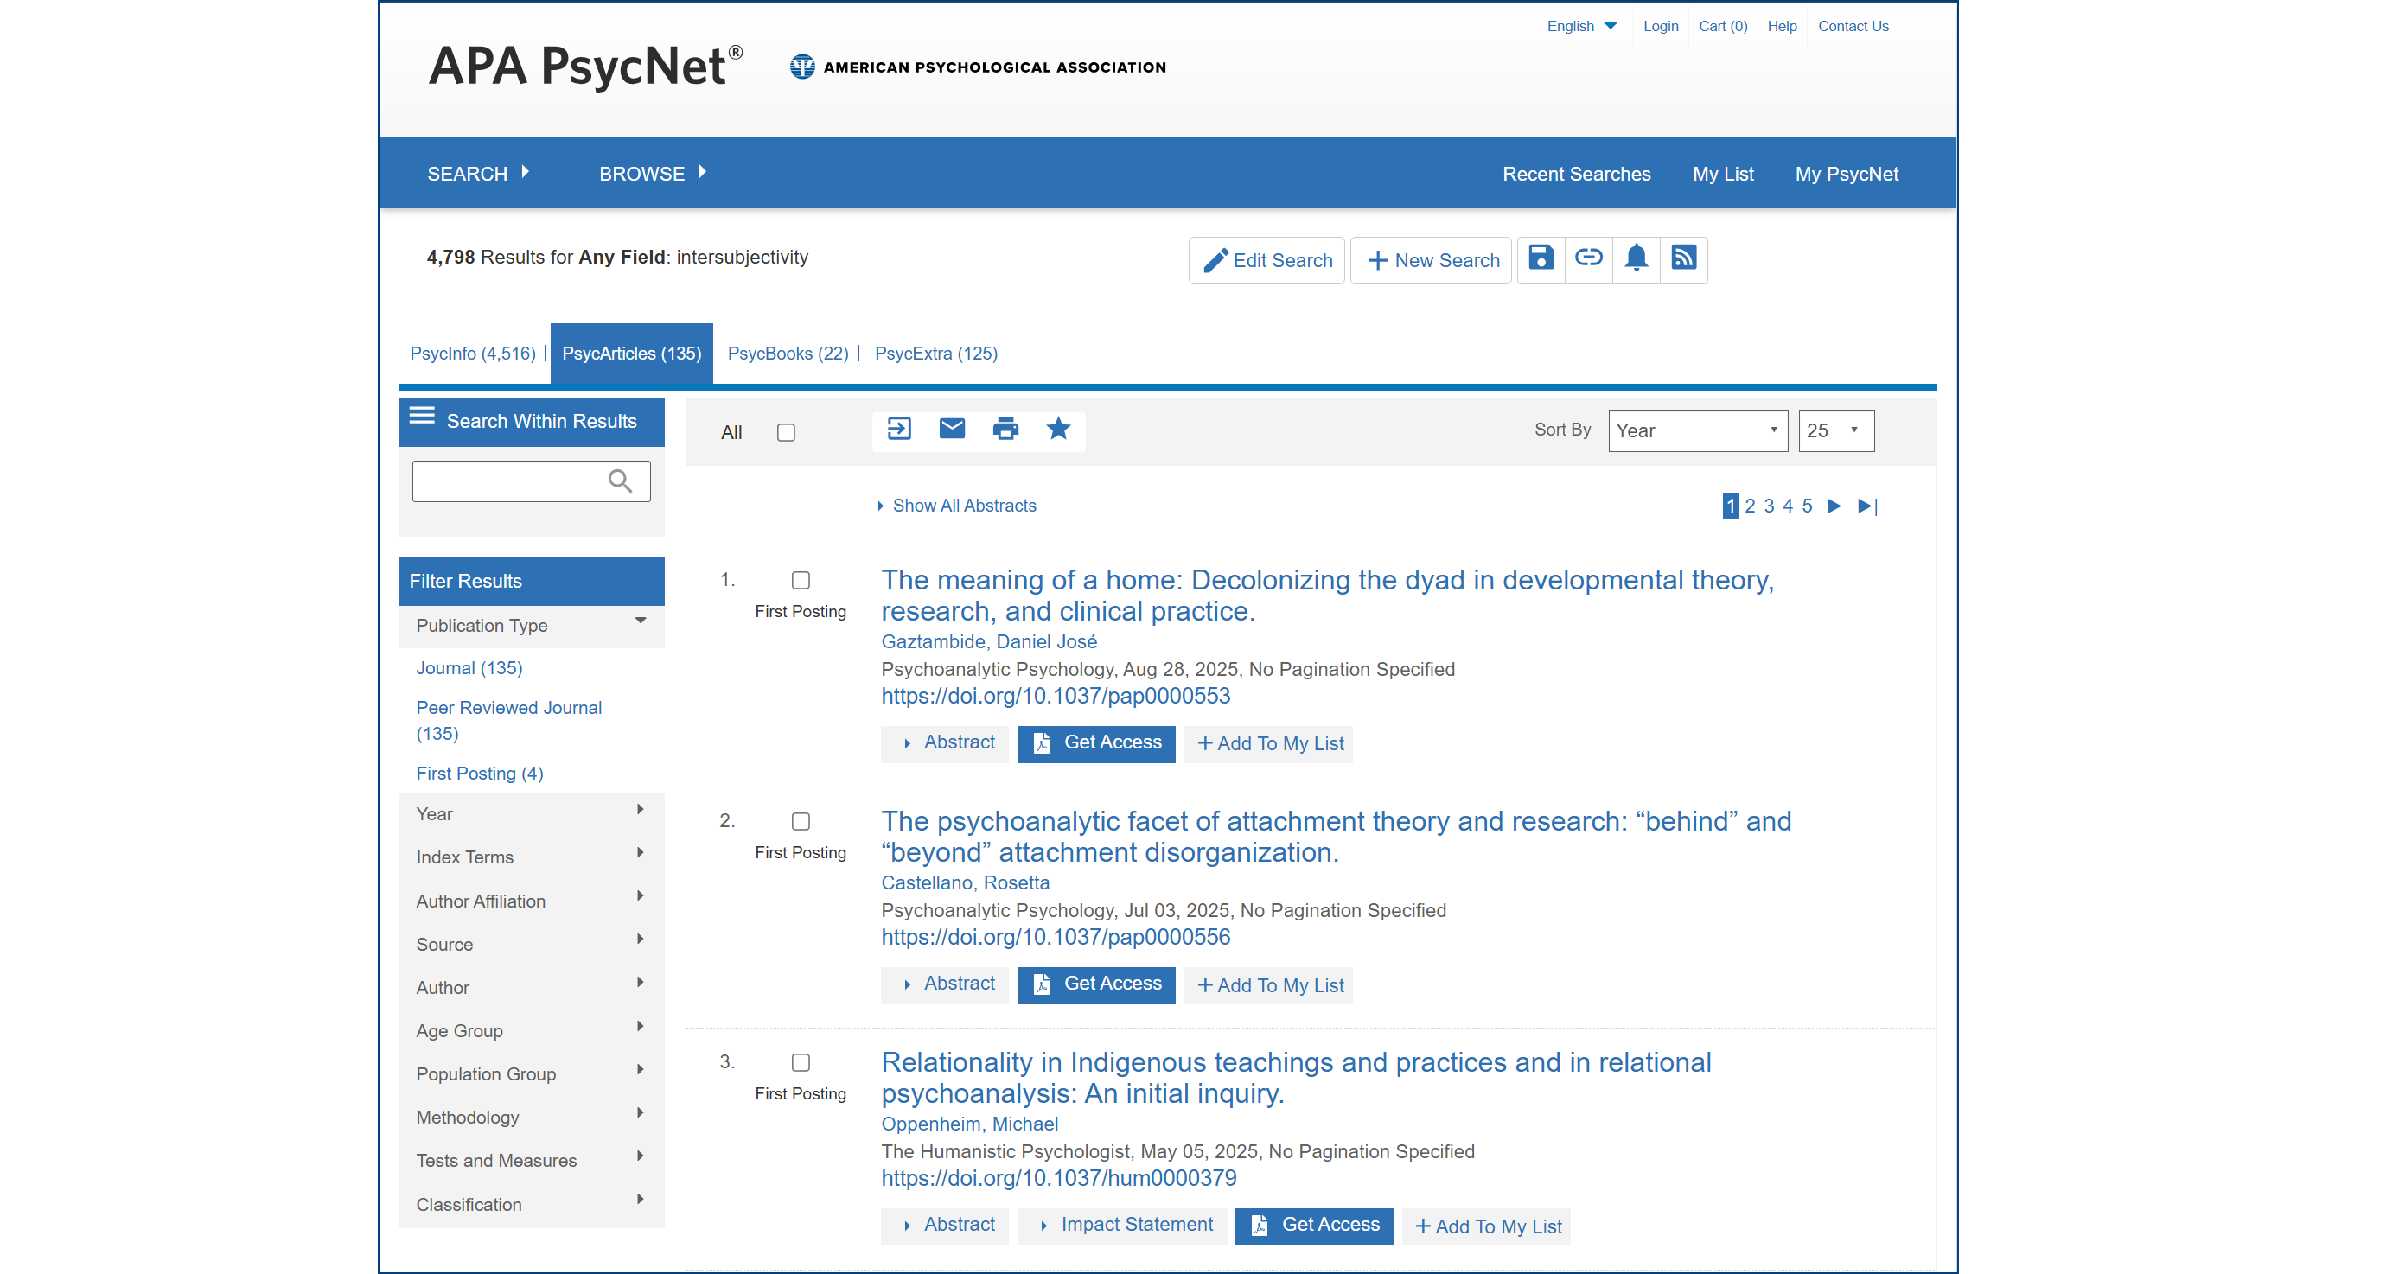The image size is (2399, 1274).
Task: Open the SEARCH menu
Action: (x=478, y=173)
